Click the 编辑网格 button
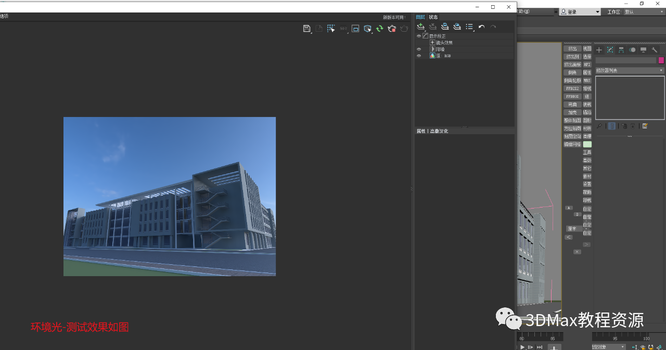 click(572, 145)
